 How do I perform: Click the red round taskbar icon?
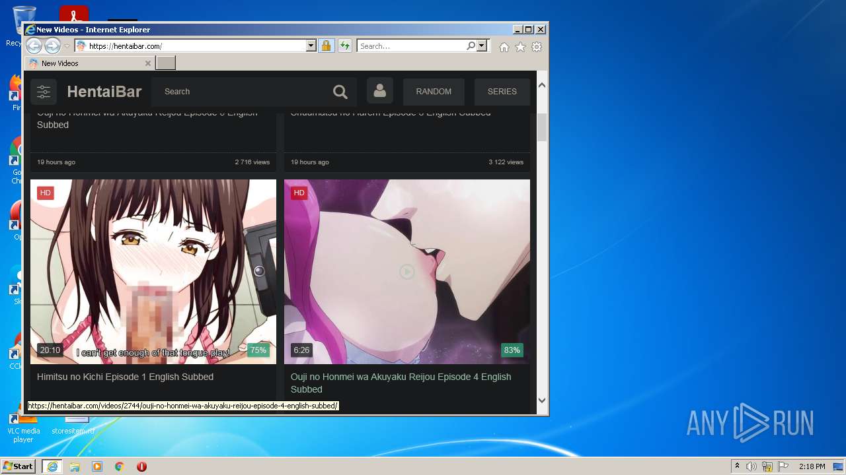(141, 466)
